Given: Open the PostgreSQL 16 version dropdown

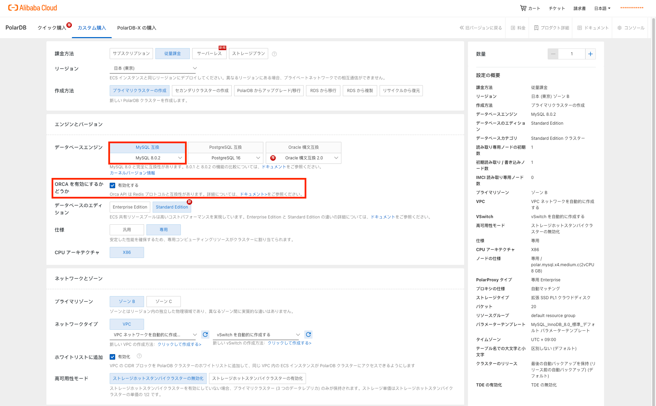Looking at the screenshot, I should tap(226, 158).
